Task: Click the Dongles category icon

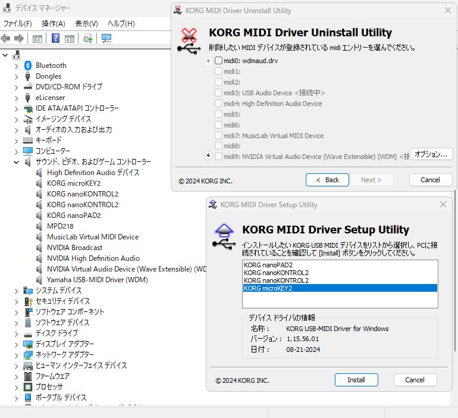Action: [28, 76]
